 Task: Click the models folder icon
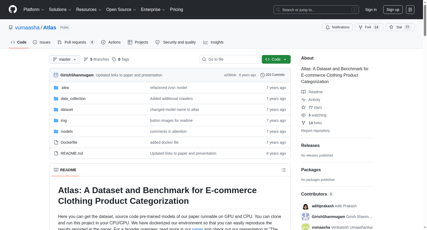click(56, 131)
